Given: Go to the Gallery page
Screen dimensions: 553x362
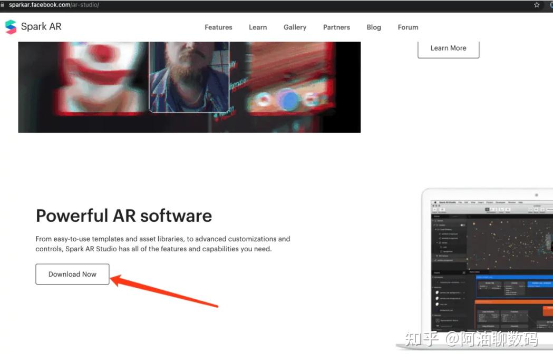Looking at the screenshot, I should tap(295, 27).
